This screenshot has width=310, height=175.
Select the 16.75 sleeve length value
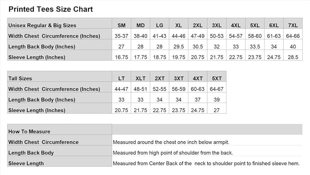click(x=122, y=57)
